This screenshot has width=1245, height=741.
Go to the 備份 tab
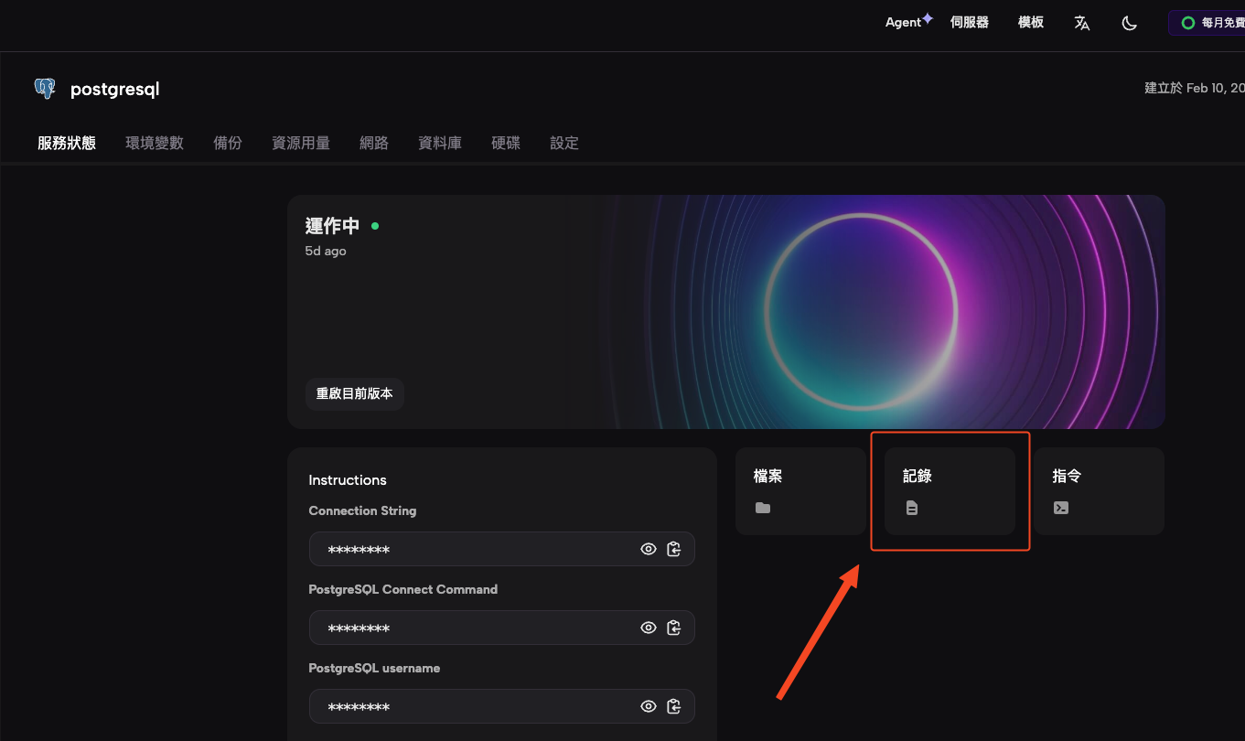228,143
